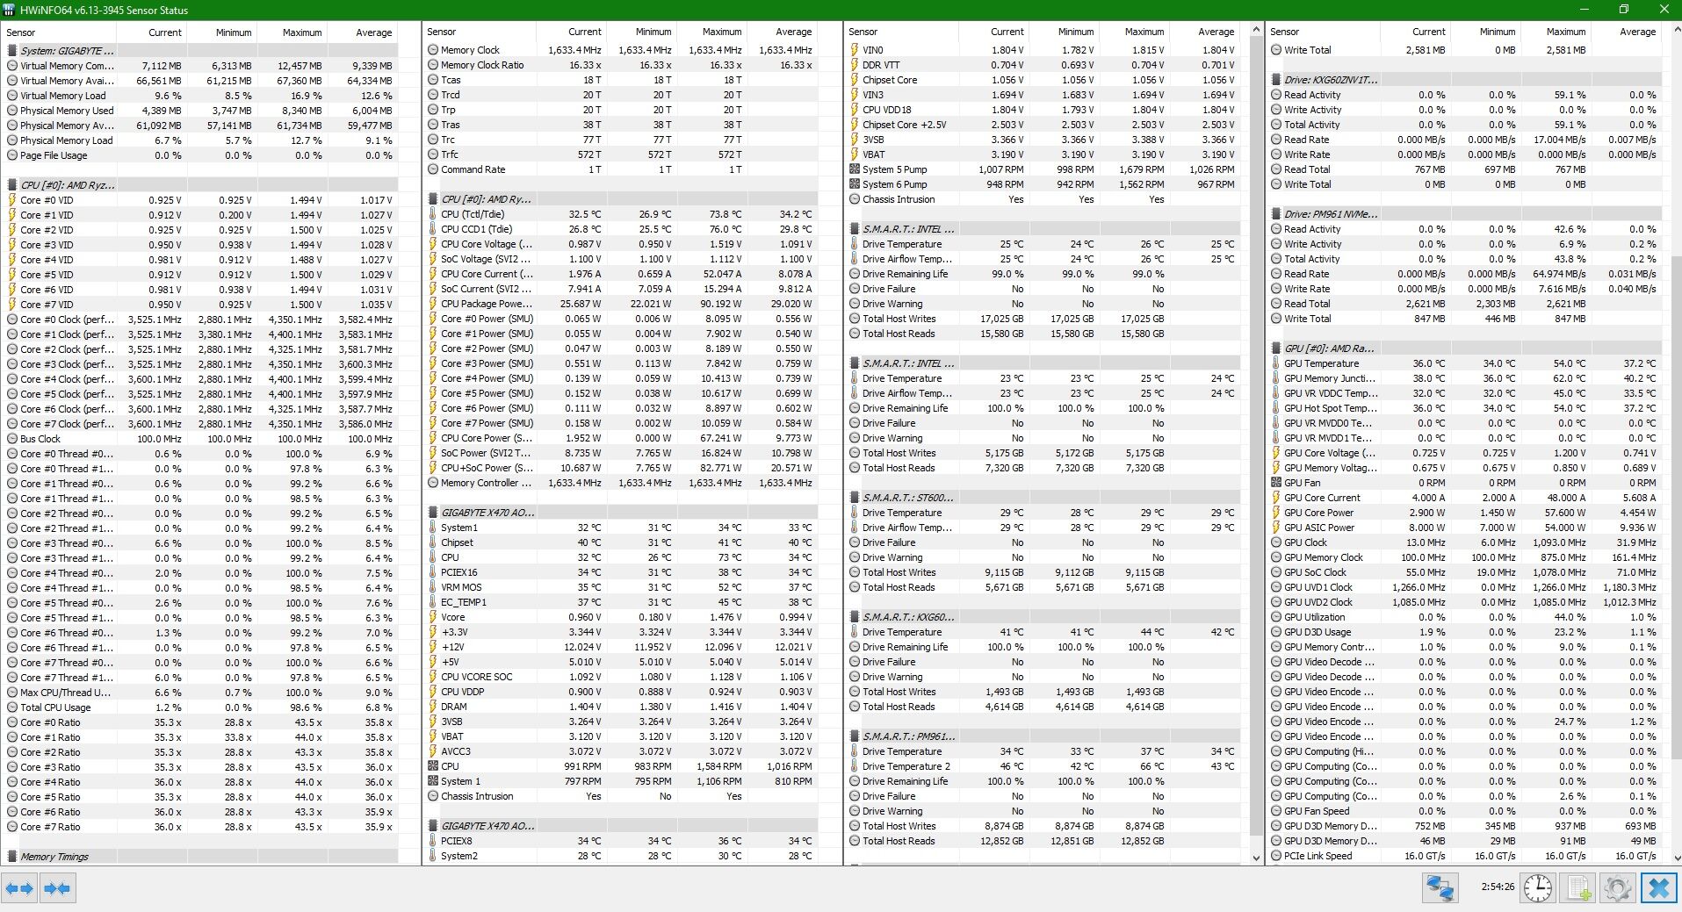This screenshot has height=912, width=1682.
Task: Click the thermometer icon beside CPU (Tctl/Tdie)
Action: tap(433, 214)
